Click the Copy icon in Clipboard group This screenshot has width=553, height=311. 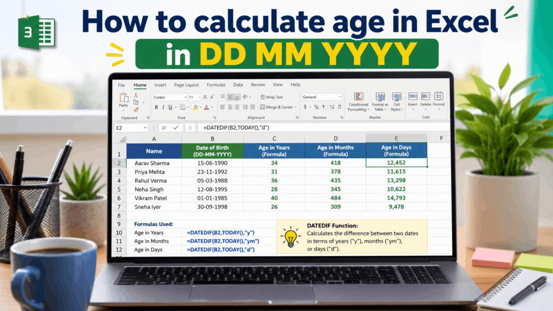point(136,102)
